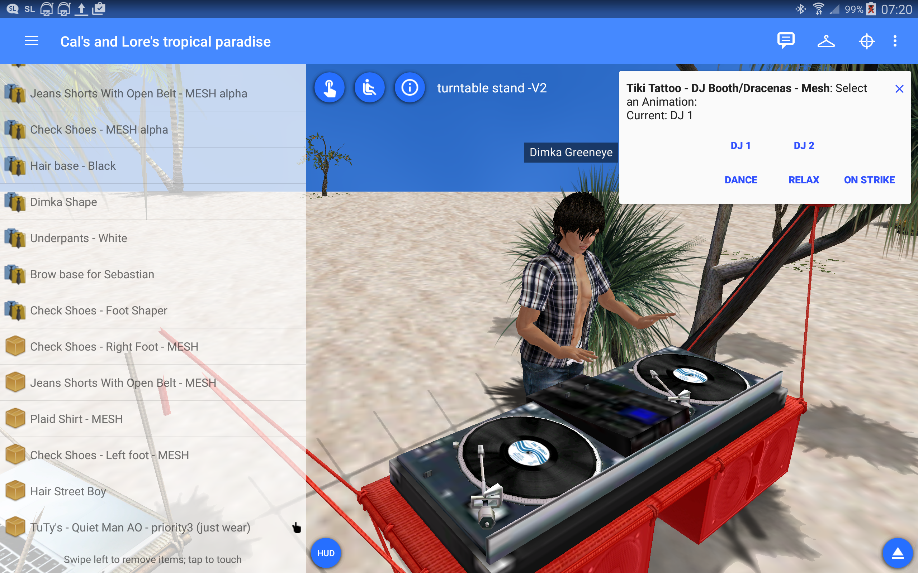Viewport: 918px width, 573px height.
Task: Toggle the HUD button
Action: (x=326, y=553)
